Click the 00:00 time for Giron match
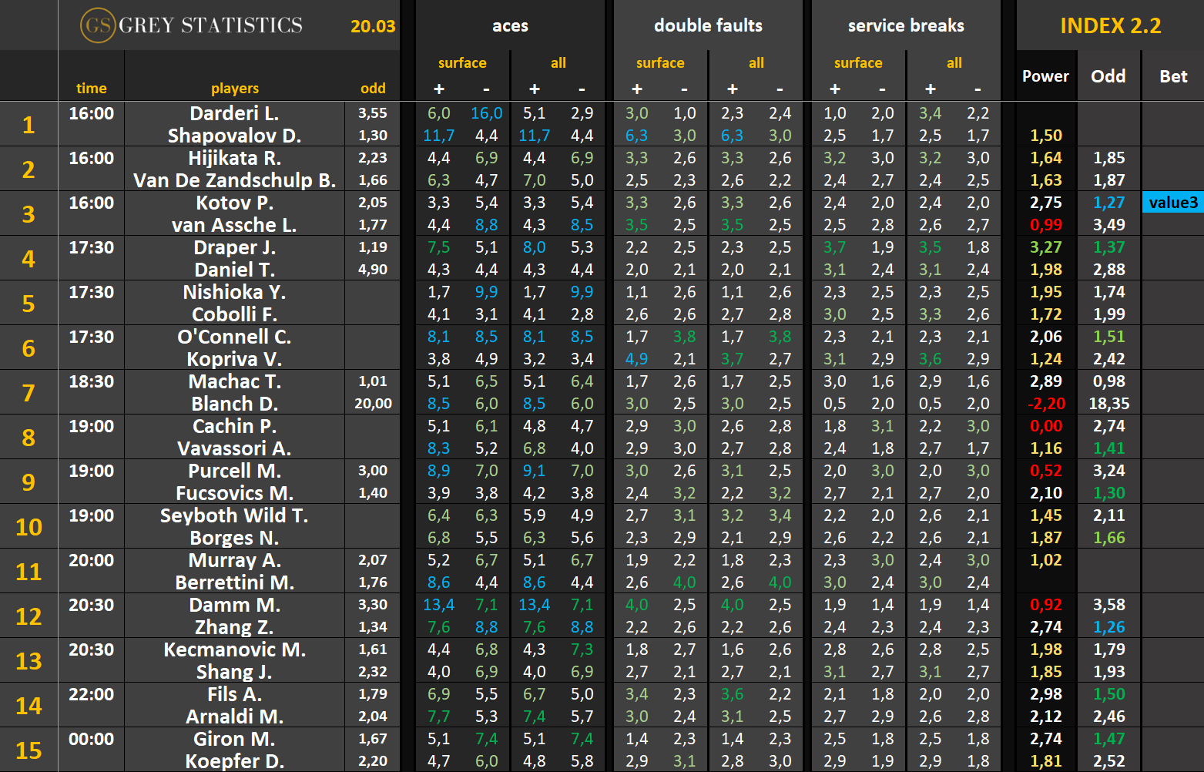The height and width of the screenshot is (772, 1204). point(91,739)
